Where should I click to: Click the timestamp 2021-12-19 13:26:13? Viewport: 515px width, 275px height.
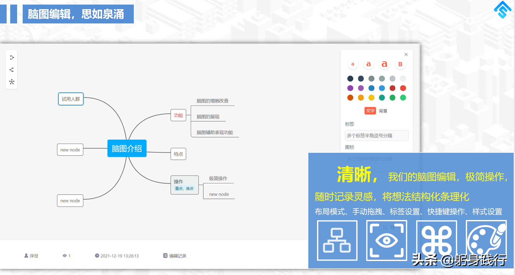120,256
